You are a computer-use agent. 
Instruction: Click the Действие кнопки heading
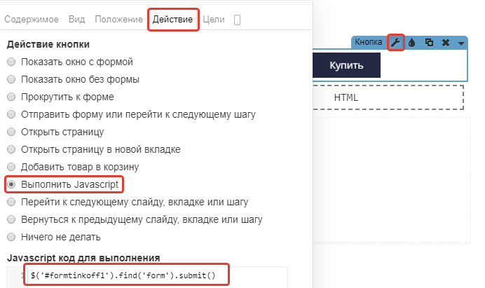[48, 45]
